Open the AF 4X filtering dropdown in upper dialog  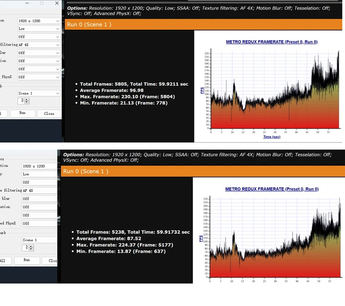39,45
